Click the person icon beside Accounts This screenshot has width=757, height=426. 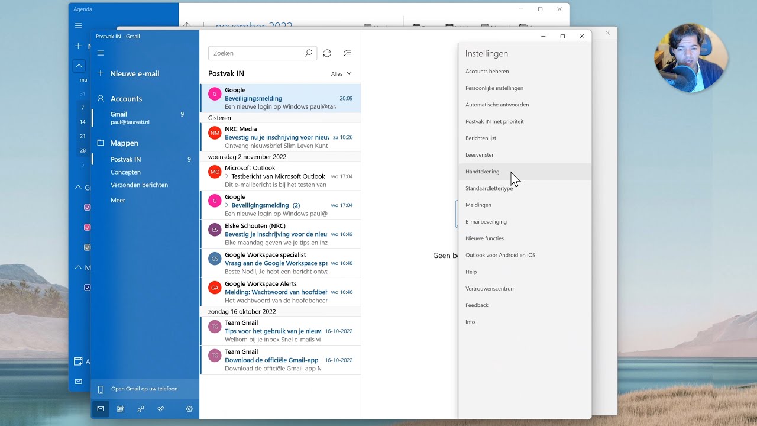click(101, 98)
